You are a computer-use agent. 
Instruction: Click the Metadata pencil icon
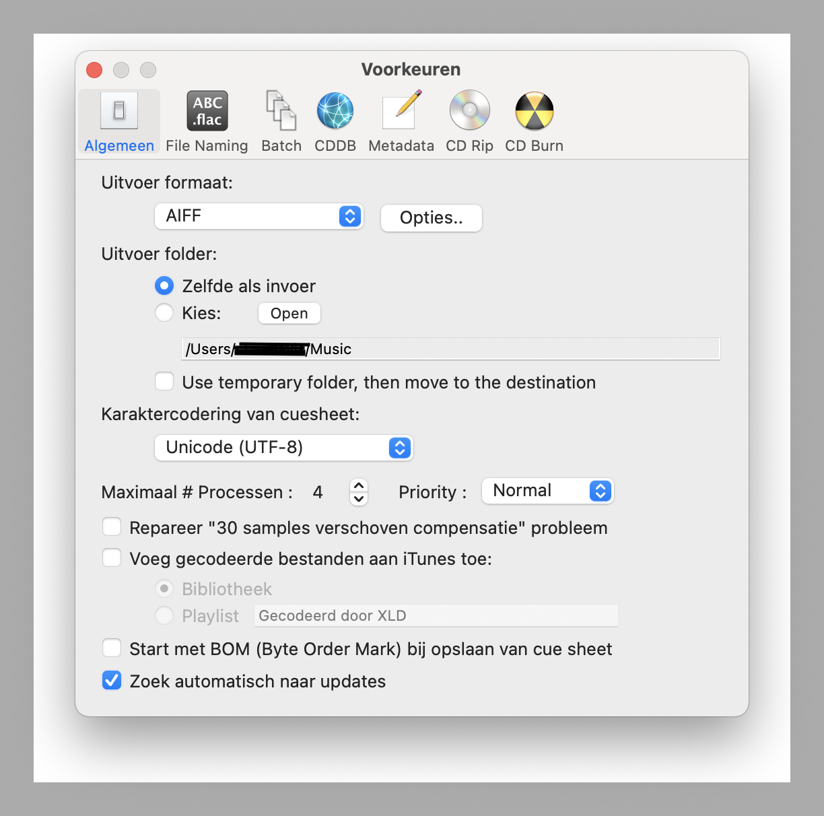[401, 111]
